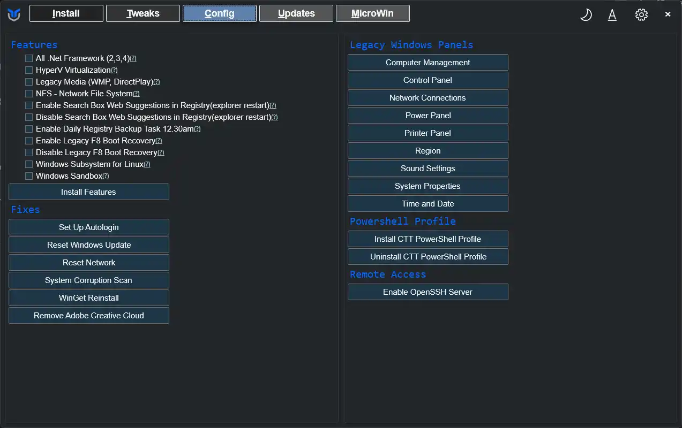
Task: Enable the Windows Subsystem for Linux checkbox
Action: pyautogui.click(x=29, y=164)
